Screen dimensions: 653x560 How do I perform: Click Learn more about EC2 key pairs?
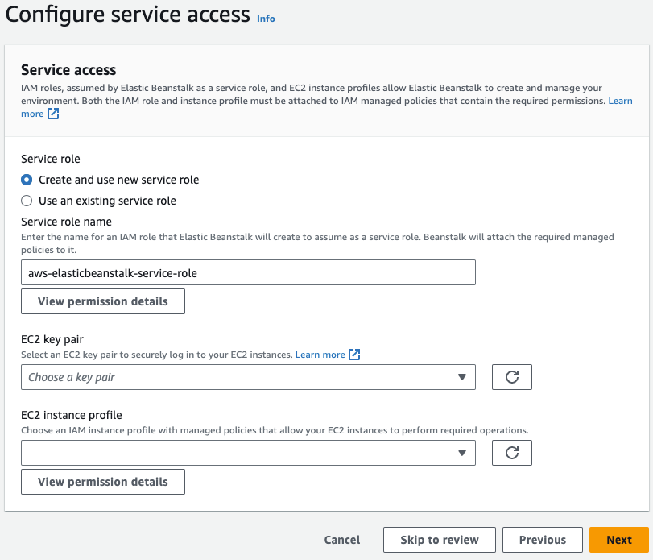(318, 354)
